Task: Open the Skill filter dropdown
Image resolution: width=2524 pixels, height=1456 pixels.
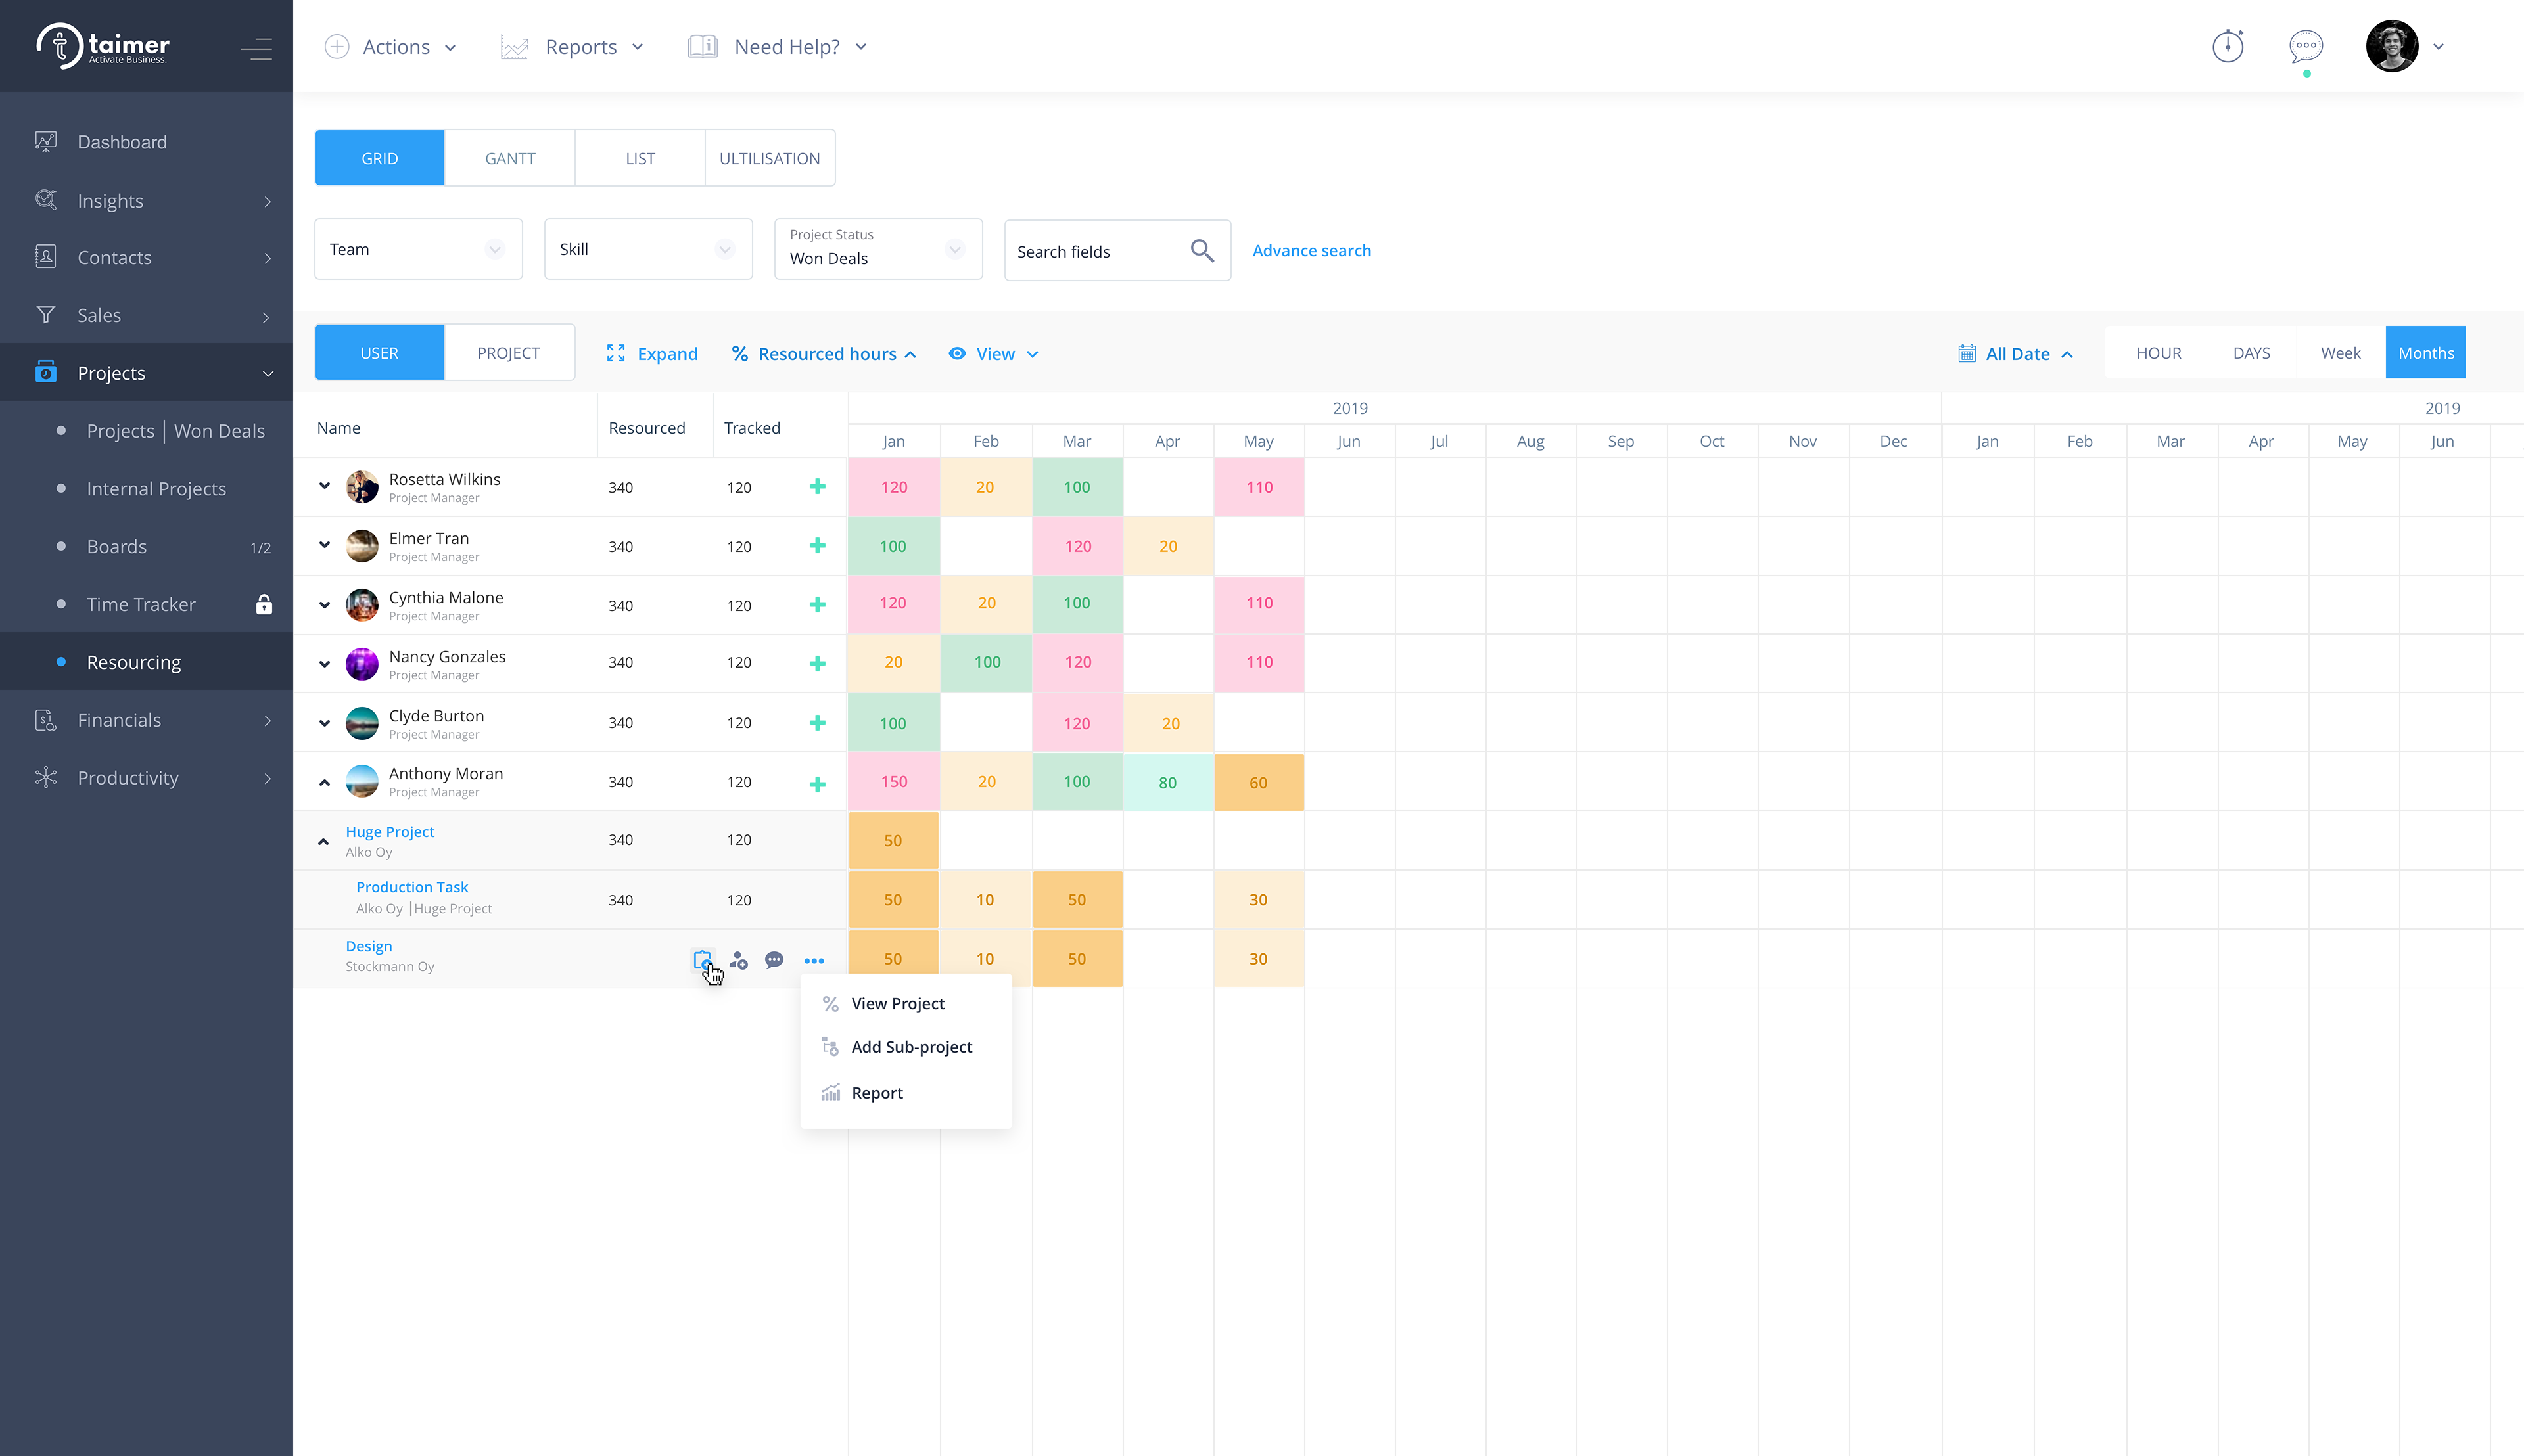Action: click(x=648, y=249)
